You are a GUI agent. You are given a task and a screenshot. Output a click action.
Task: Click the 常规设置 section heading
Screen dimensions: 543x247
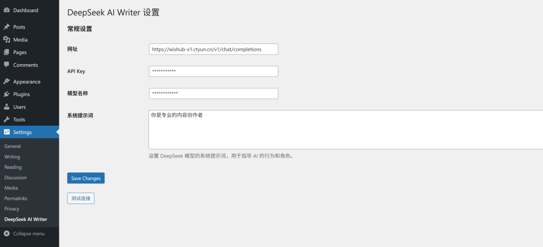tap(80, 29)
